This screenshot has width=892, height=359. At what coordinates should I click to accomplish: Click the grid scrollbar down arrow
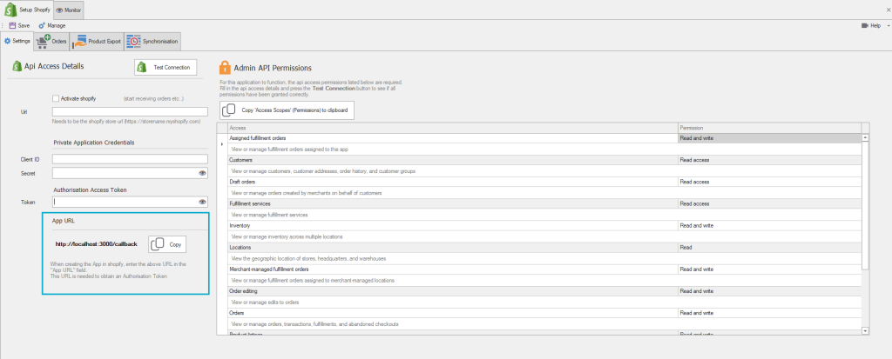tap(865, 330)
